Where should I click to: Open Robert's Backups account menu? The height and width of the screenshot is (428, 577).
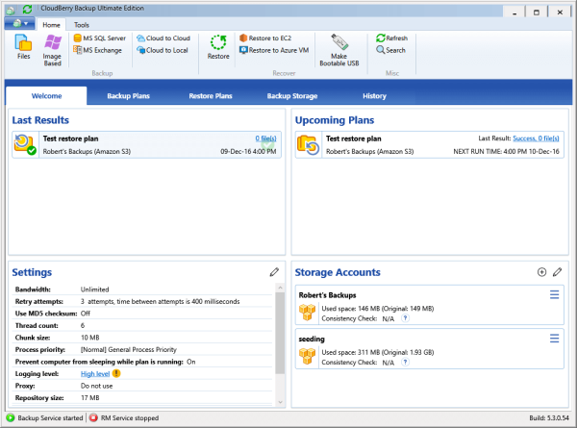pos(554,294)
